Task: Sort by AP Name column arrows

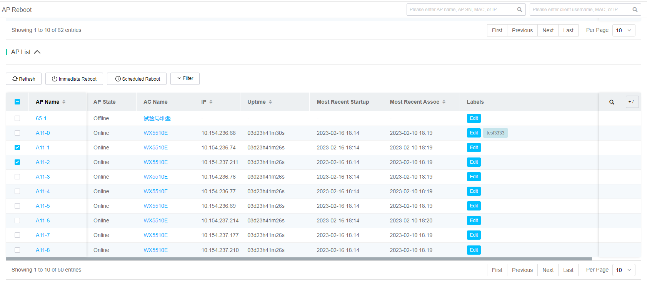Action: [x=64, y=102]
